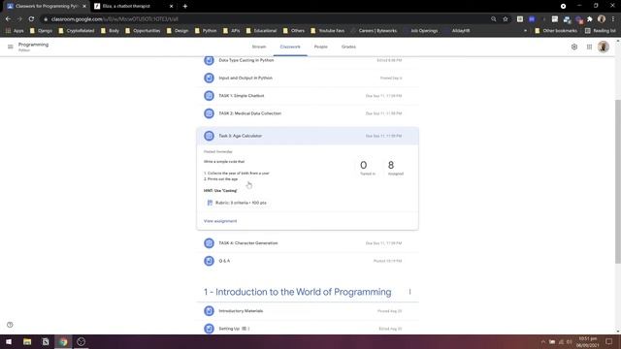Switch to the Grades tab
Screen dimensions: 621x349
pos(348,47)
